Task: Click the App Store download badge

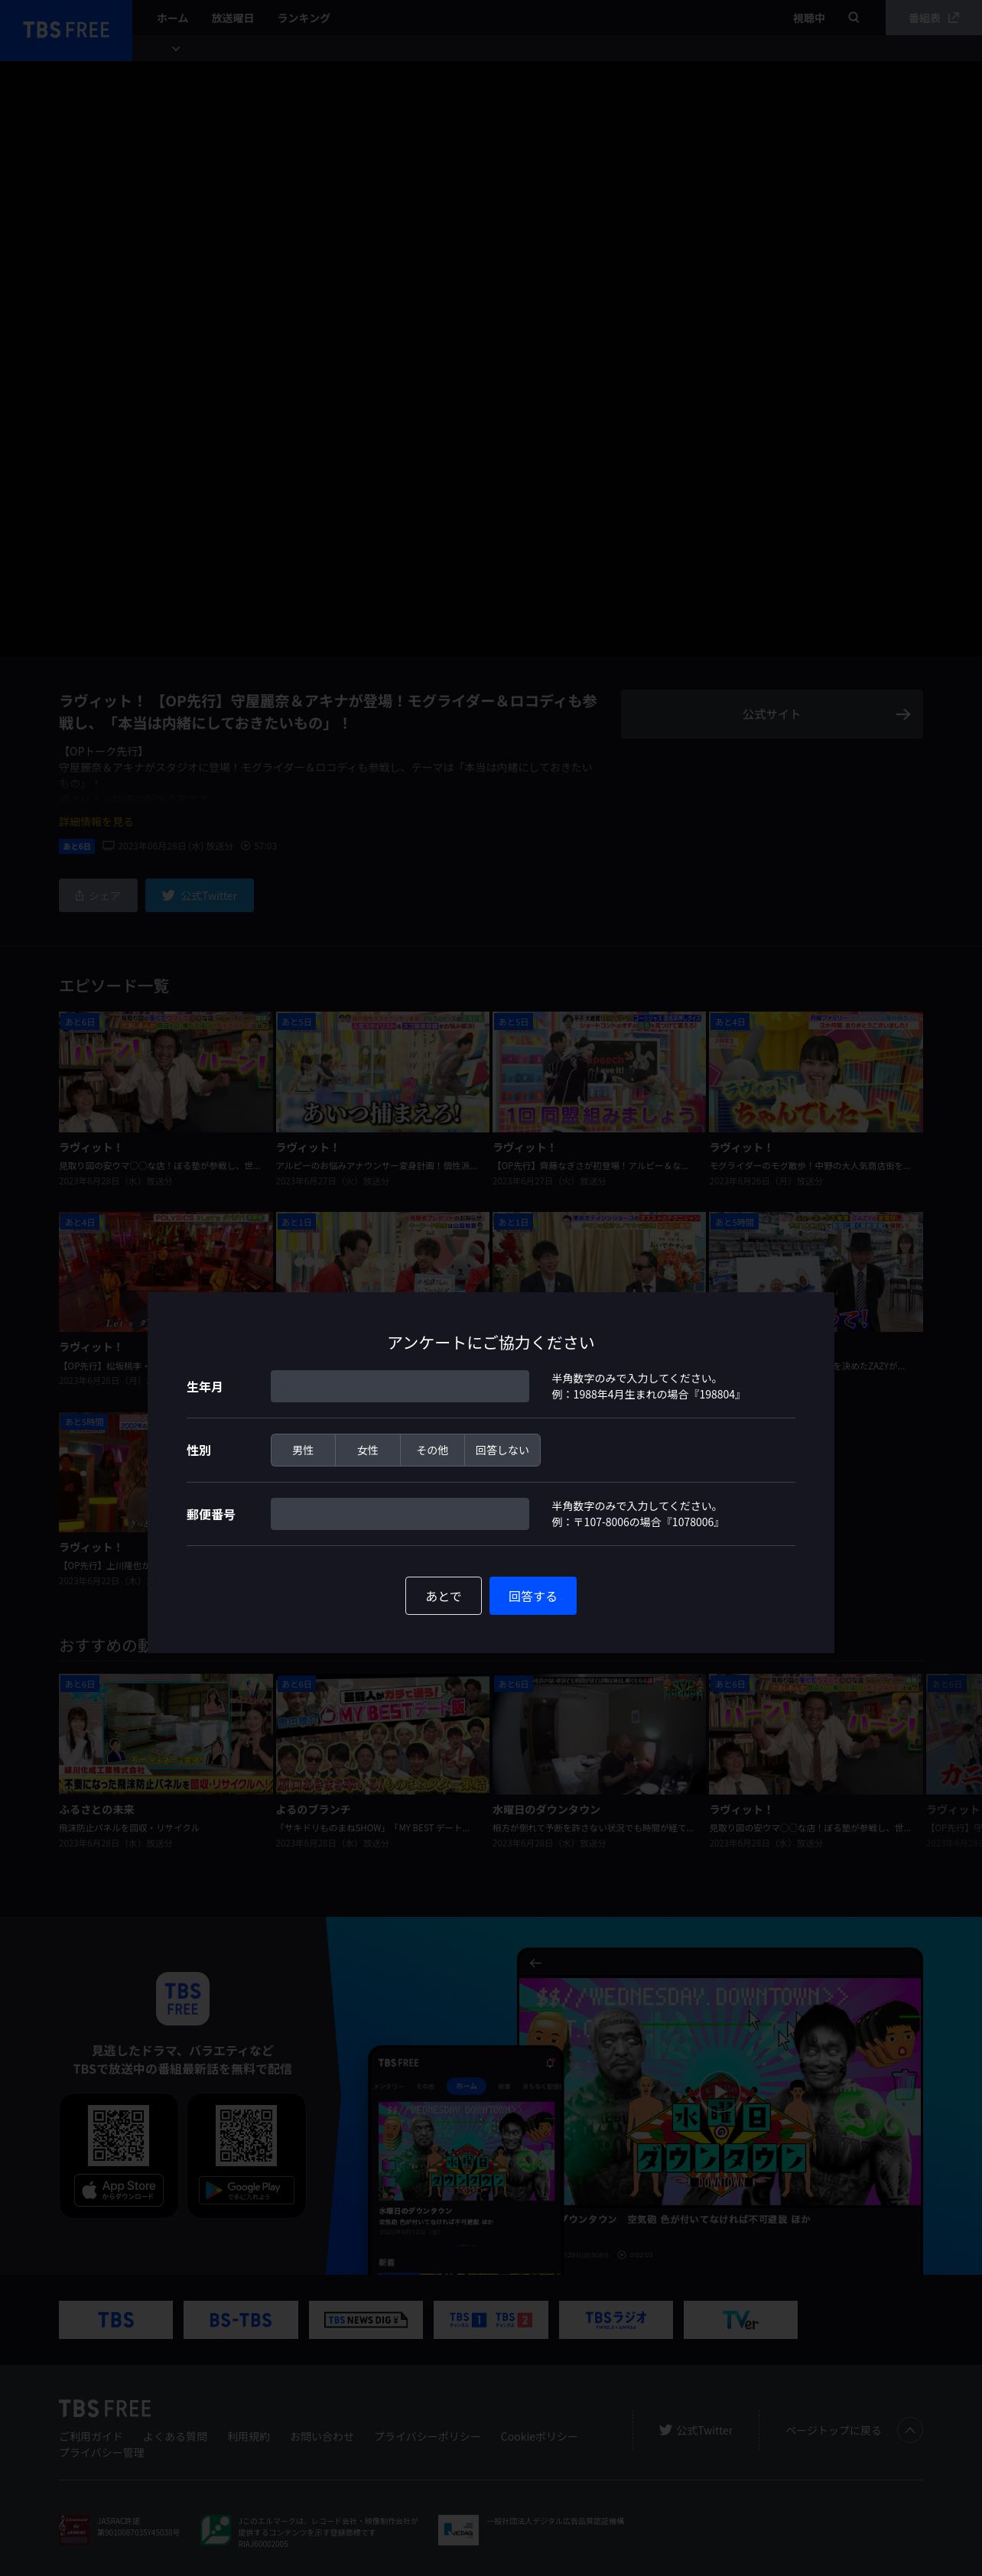Action: [119, 2190]
